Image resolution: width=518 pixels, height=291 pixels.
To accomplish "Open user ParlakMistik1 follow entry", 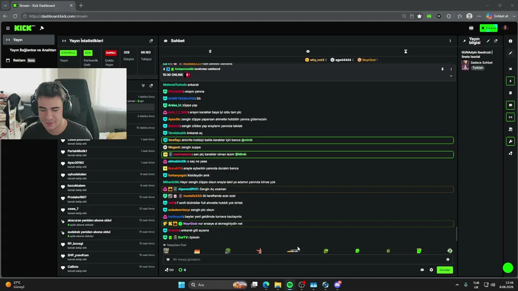I will [108, 153].
